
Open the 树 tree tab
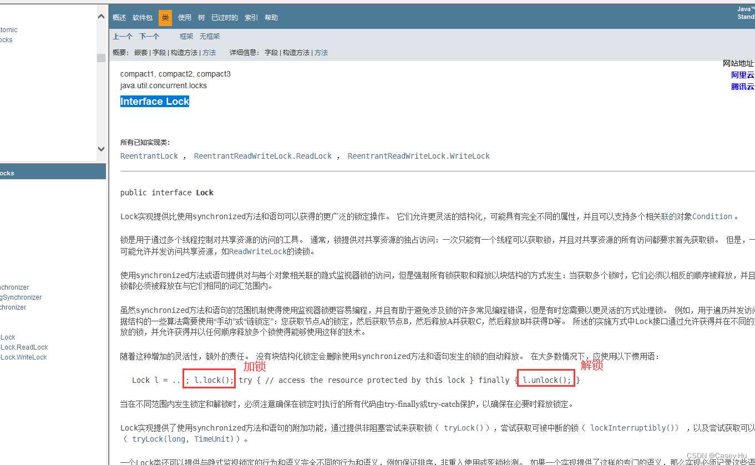coord(201,18)
